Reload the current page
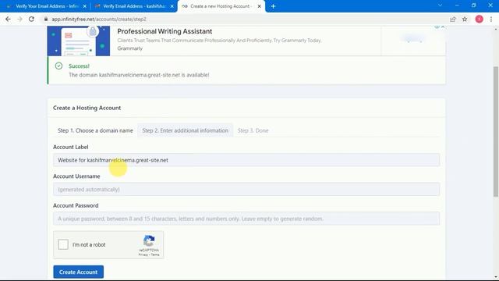Viewport: 499px width, 281px height. [x=31, y=19]
